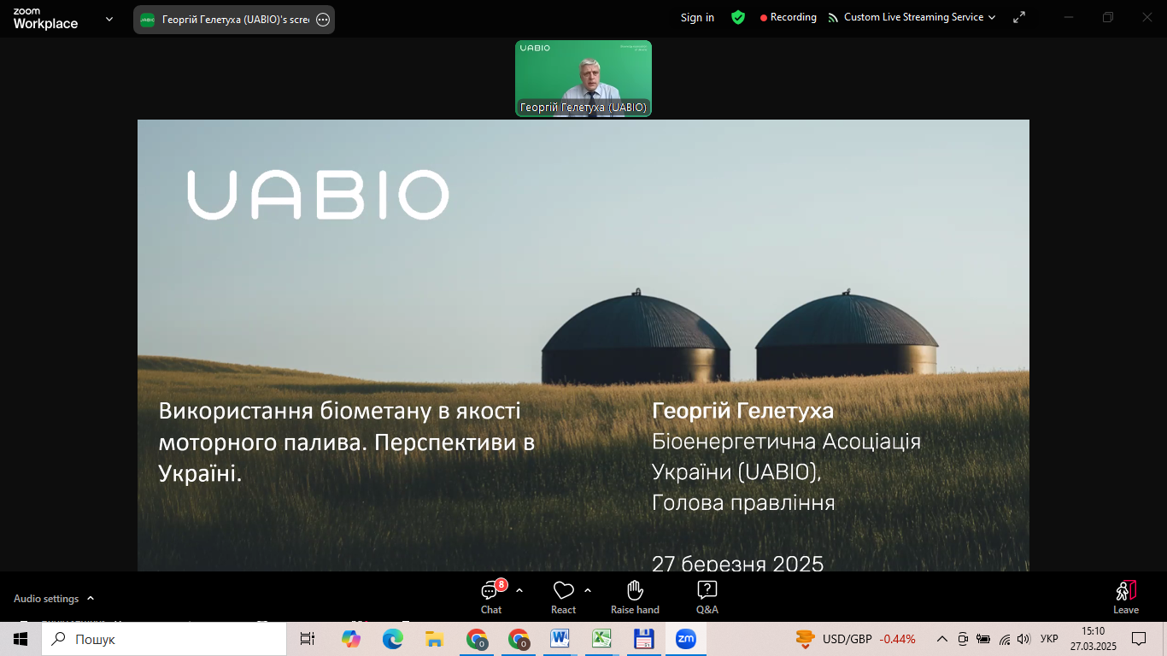Open the Q&A panel

[x=707, y=597]
